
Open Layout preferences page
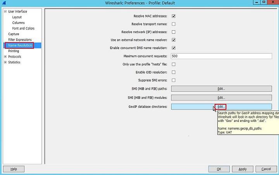click(17, 17)
